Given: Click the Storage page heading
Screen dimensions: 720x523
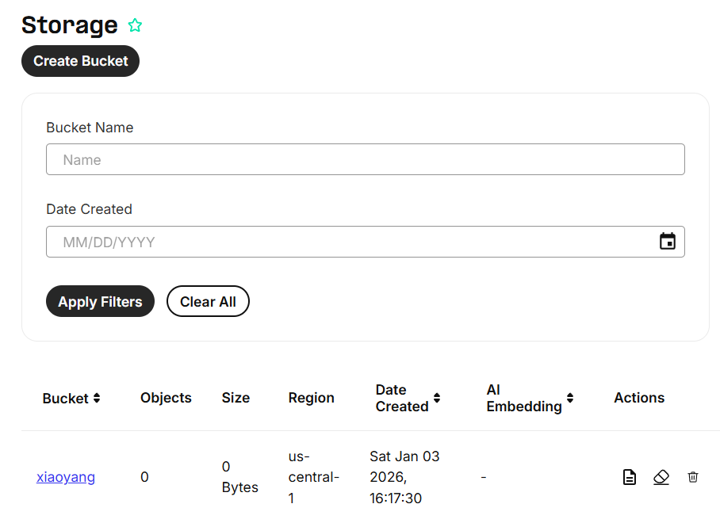Looking at the screenshot, I should [70, 25].
